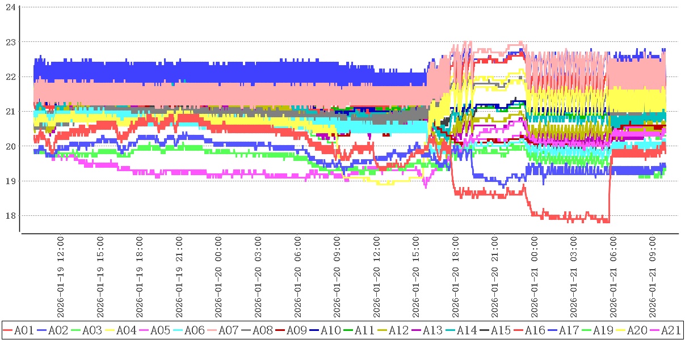This screenshot has height=340, width=685.
Task: Click the A09 dark red legend marker
Action: (x=280, y=330)
